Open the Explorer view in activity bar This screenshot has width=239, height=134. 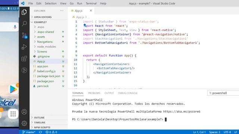[x=24, y=12]
